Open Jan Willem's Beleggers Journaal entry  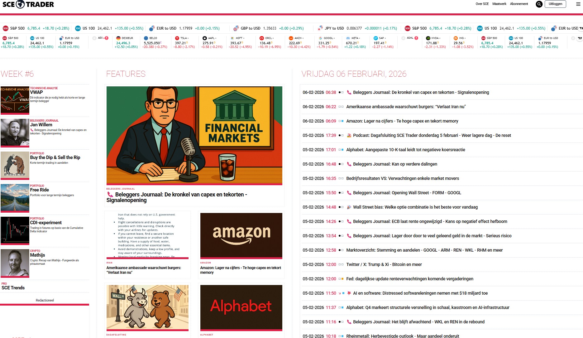(x=41, y=125)
